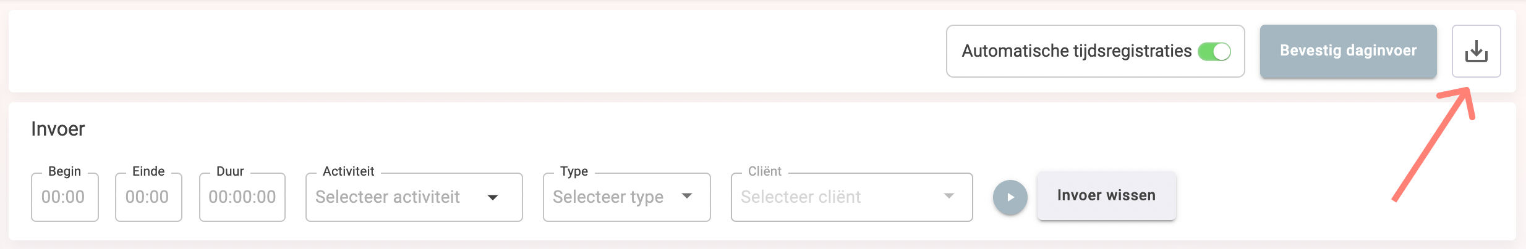Open the Selecteer cliënt dropdown
The width and height of the screenshot is (1526, 249).
[835, 197]
